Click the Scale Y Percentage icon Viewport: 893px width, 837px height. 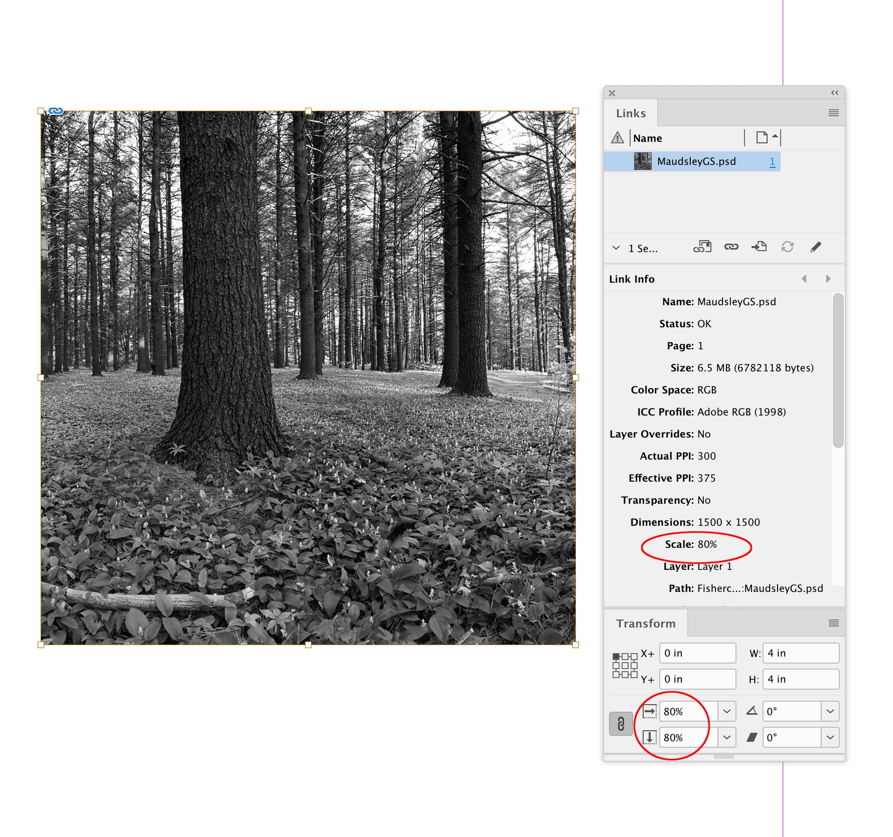point(650,737)
